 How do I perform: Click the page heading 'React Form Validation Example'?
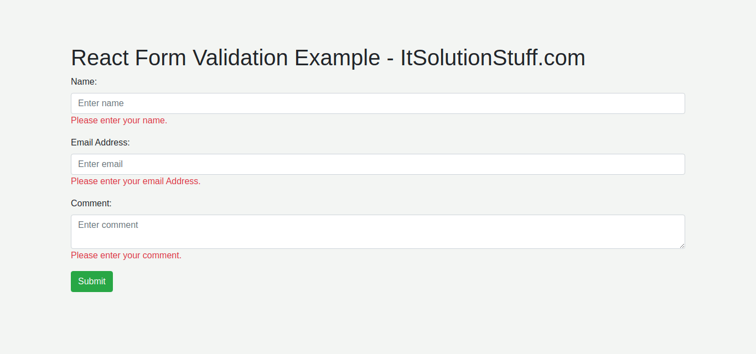click(x=221, y=58)
